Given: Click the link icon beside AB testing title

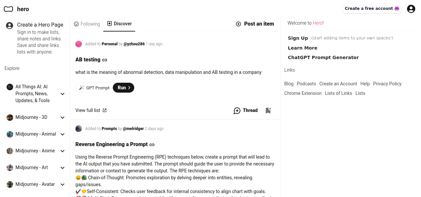Looking at the screenshot, I should point(105,60).
